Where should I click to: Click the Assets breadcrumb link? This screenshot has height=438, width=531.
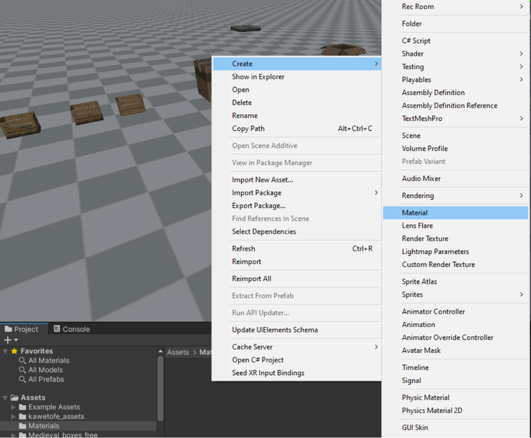click(178, 352)
